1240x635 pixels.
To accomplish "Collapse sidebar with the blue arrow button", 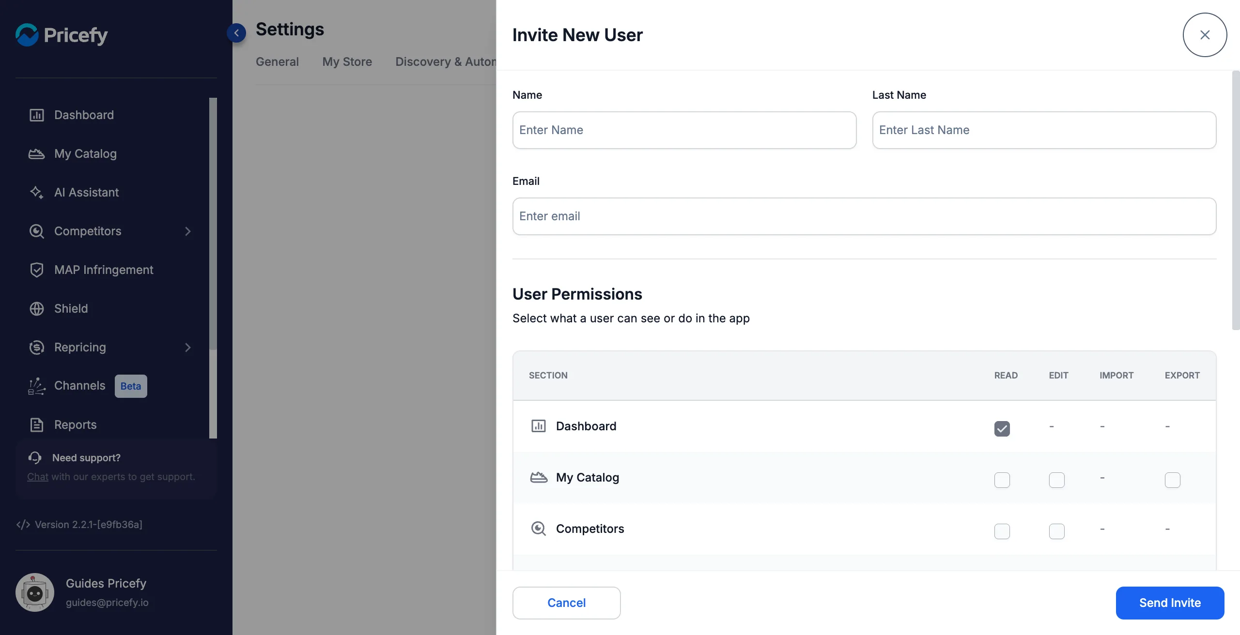I will coord(236,33).
